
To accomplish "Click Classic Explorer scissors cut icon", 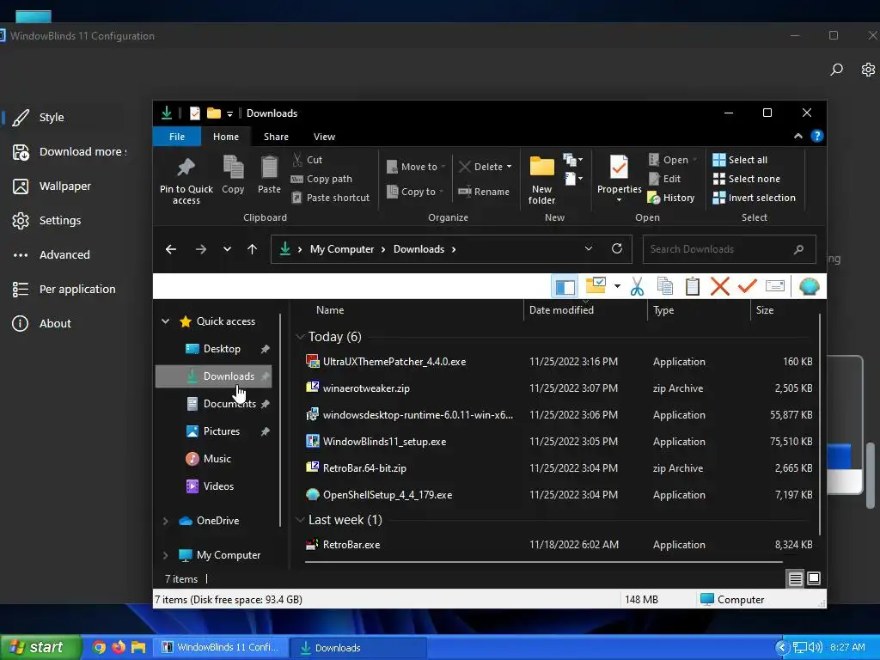I will coord(637,286).
